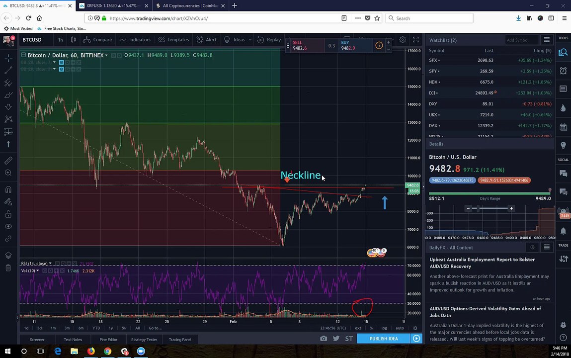Decrease the depth chart zoom slider
571x358 pixels.
click(x=468, y=208)
